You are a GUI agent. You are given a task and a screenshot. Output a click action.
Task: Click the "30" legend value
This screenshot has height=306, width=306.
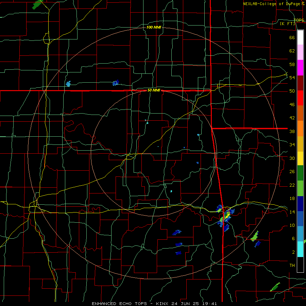point(292,158)
